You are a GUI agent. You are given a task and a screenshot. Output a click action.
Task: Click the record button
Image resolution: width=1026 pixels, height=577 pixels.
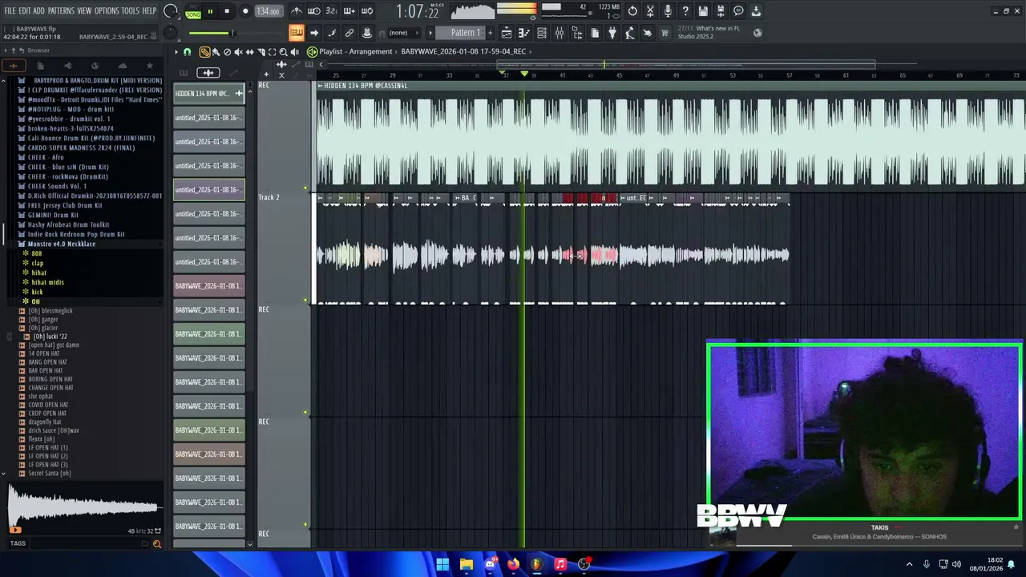(x=245, y=11)
